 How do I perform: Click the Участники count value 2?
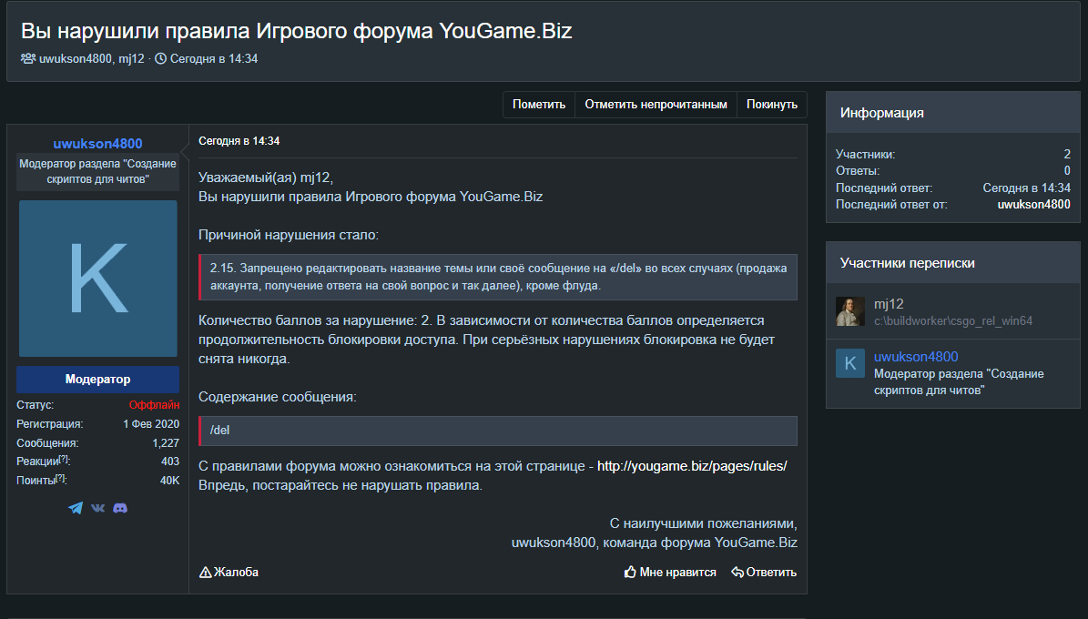point(1067,154)
